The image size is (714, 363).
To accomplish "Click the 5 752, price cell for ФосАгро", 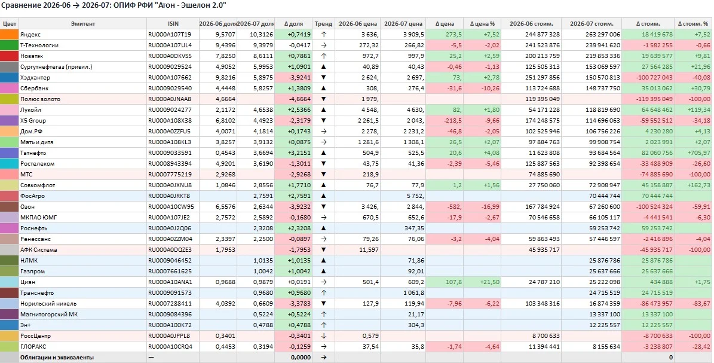I will (403, 196).
